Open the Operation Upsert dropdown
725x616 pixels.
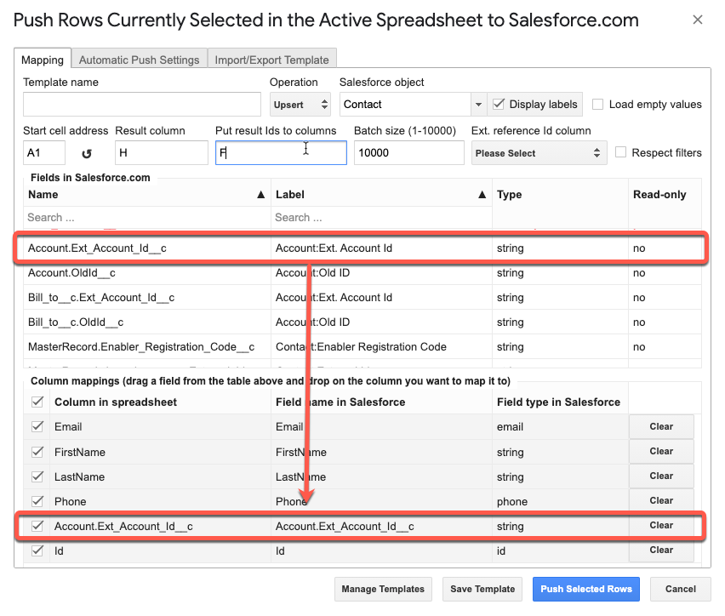tap(300, 105)
